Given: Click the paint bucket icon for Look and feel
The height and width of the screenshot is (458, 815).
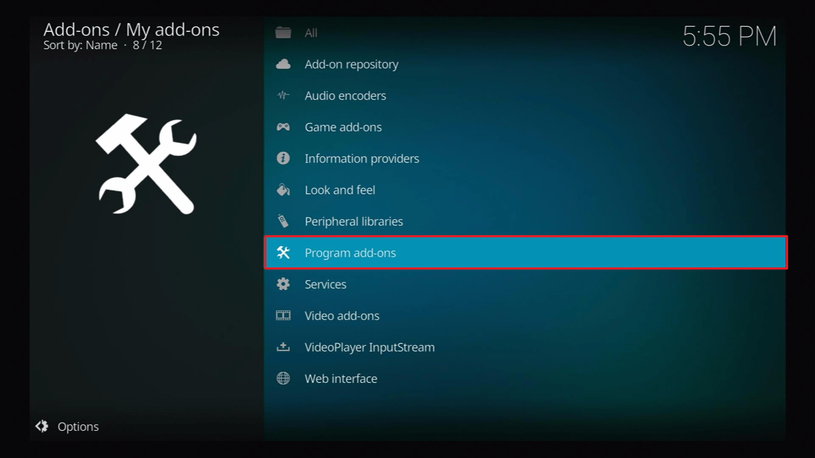Looking at the screenshot, I should 283,190.
